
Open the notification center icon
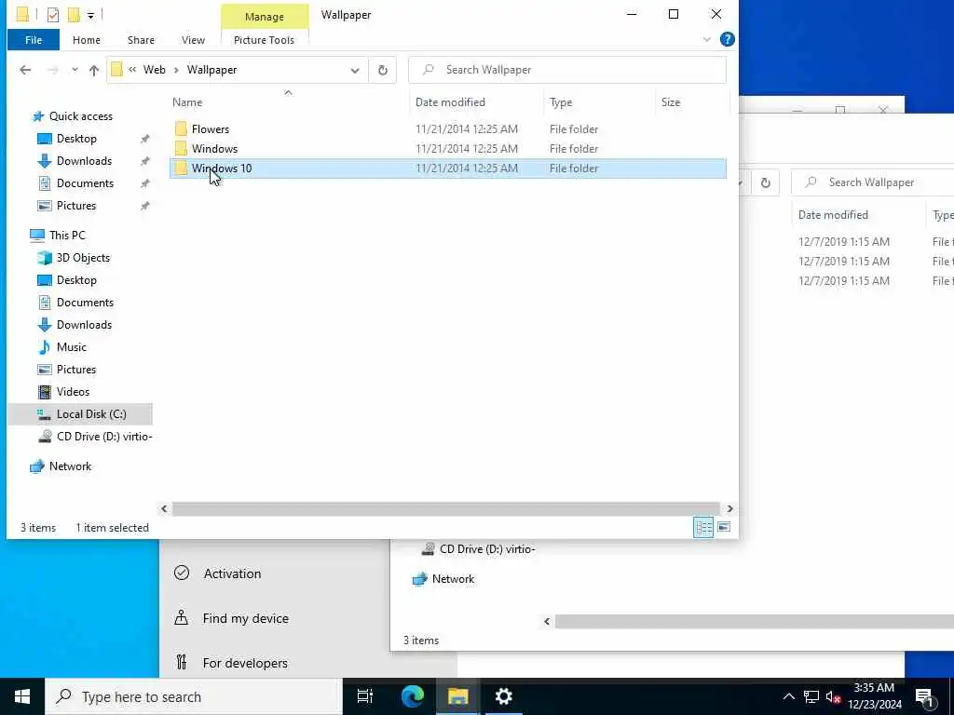[925, 697]
